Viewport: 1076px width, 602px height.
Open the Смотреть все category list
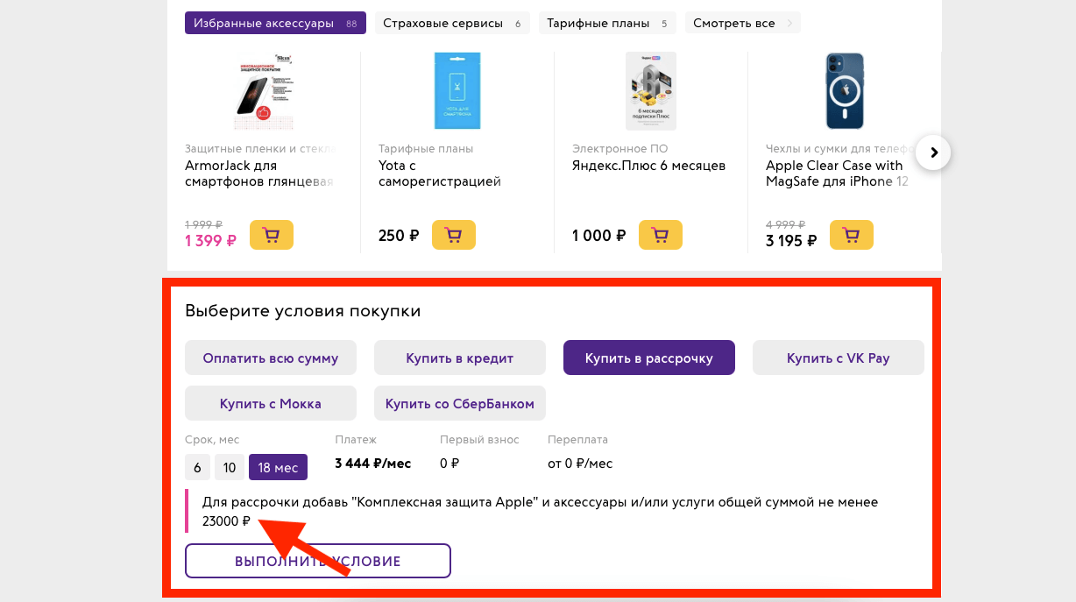click(x=742, y=23)
